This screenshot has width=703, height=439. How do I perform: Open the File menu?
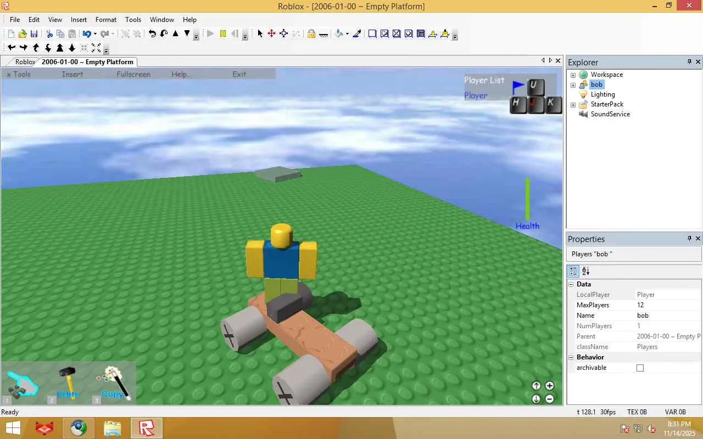15,20
